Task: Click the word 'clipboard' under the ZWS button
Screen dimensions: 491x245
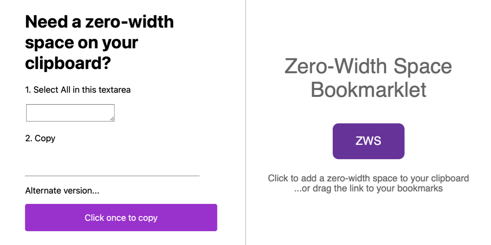Action: coord(452,178)
